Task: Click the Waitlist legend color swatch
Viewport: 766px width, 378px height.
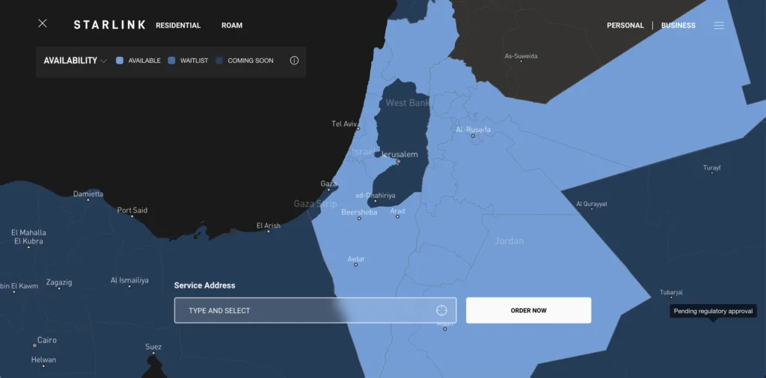Action: point(171,61)
